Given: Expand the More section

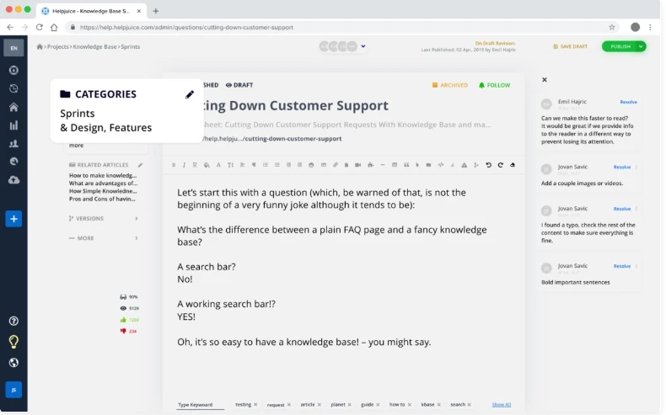Looking at the screenshot, I should pyautogui.click(x=104, y=238).
